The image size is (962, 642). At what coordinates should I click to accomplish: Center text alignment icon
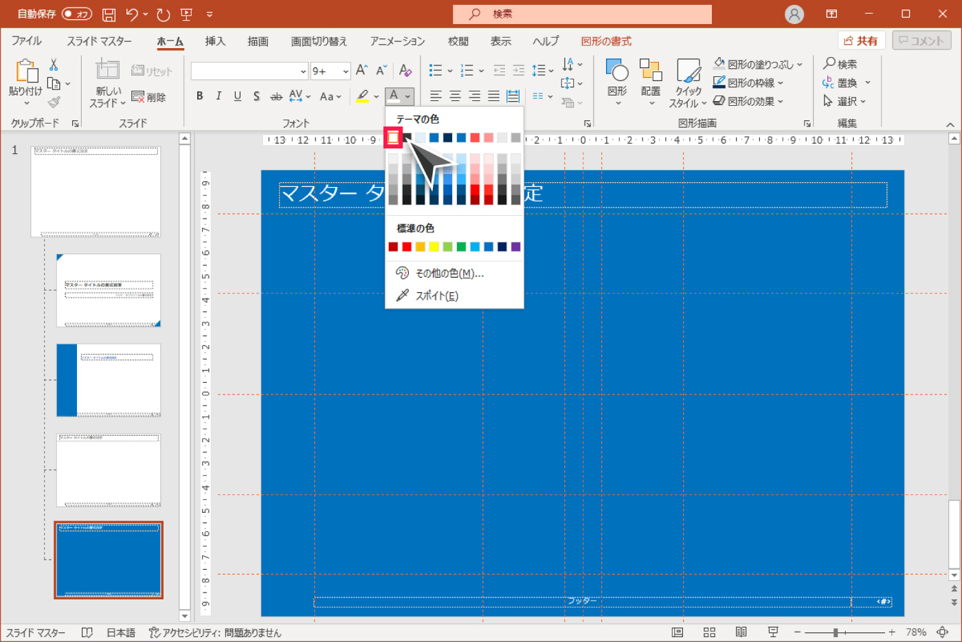(455, 96)
